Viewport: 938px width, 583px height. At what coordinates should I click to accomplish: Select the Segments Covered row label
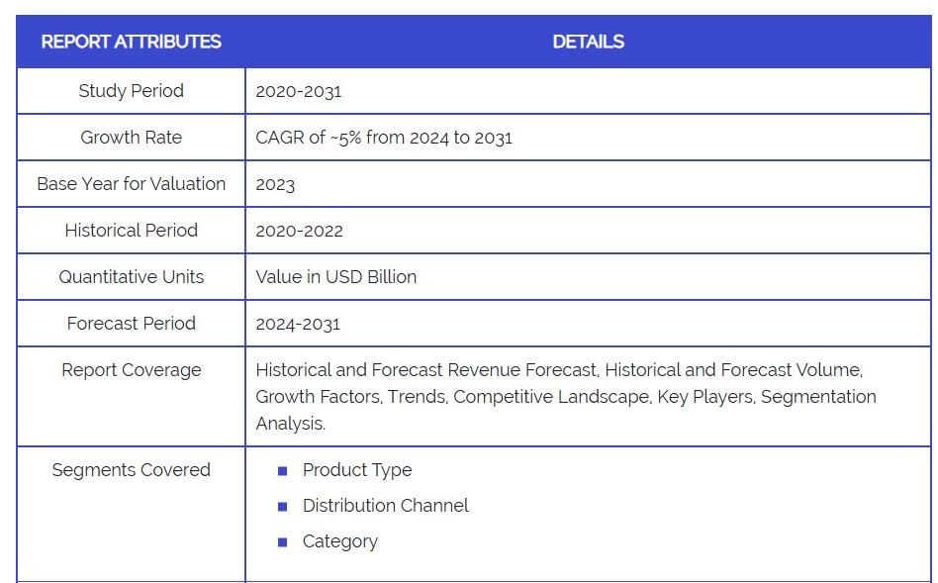click(131, 470)
